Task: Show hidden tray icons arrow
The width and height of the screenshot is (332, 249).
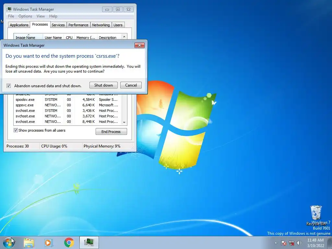Action: 276,243
